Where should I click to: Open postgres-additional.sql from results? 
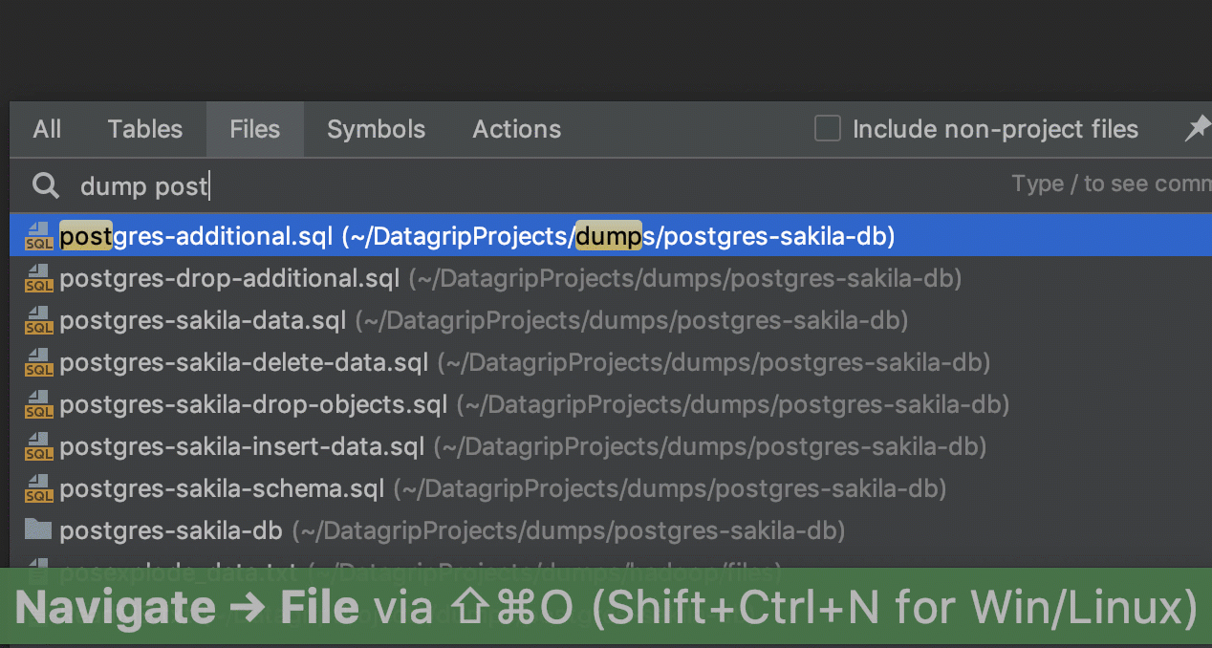click(195, 236)
